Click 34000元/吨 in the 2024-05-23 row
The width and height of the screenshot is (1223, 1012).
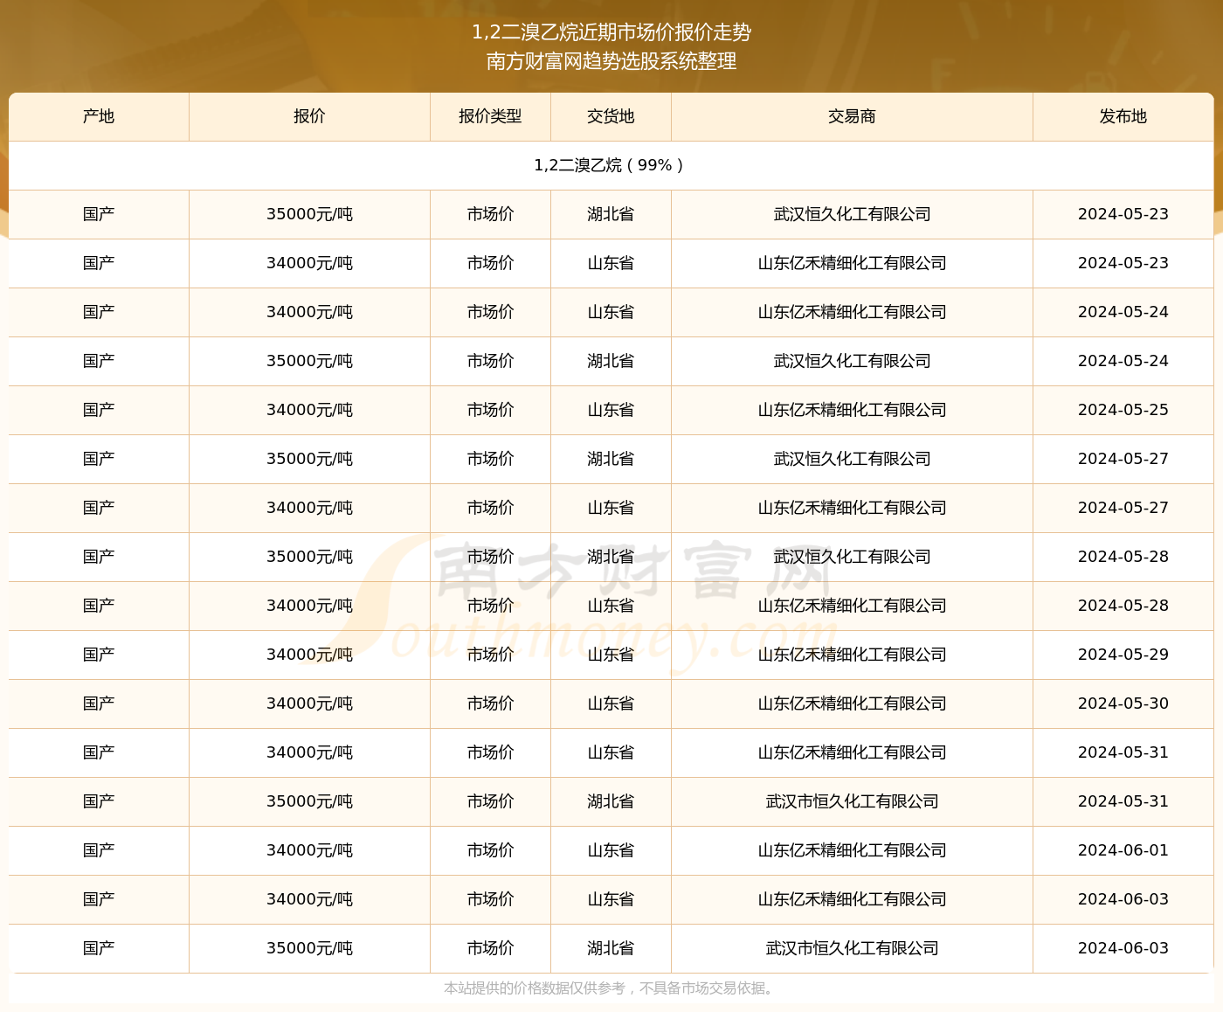[x=309, y=263]
